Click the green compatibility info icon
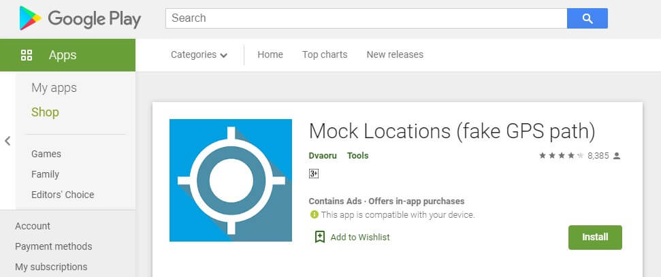Viewport: 661px width, 277px height. [x=314, y=214]
